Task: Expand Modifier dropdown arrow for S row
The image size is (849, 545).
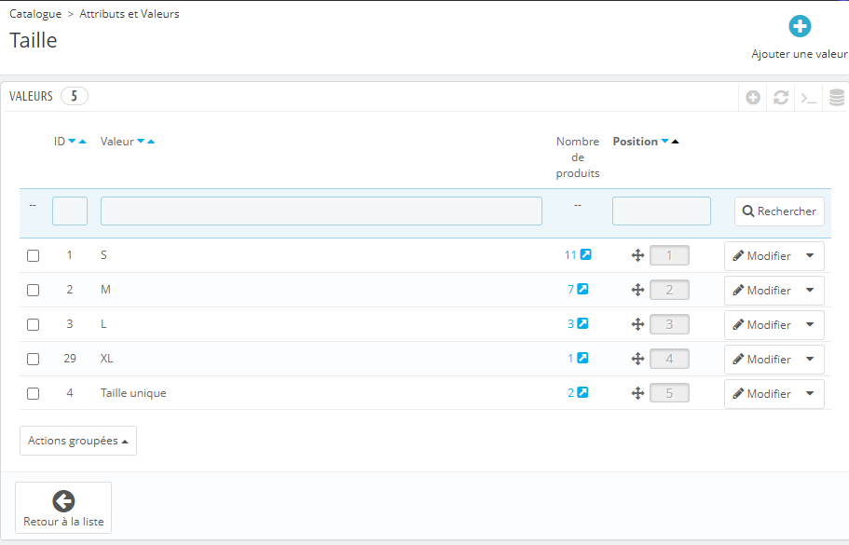Action: tap(810, 256)
